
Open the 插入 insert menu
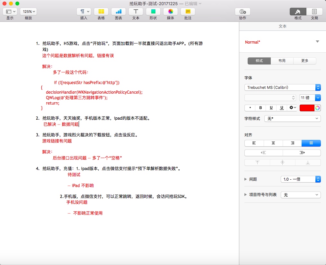pyautogui.click(x=84, y=12)
